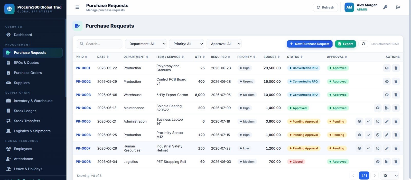The height and width of the screenshot is (180, 411).
Task: Reject PR-0007 with ban icon
Action: coord(378,148)
